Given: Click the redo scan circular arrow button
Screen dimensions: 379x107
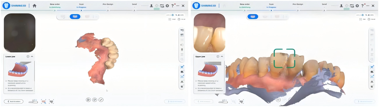Looking at the screenshot, I should pyautogui.click(x=95, y=100).
